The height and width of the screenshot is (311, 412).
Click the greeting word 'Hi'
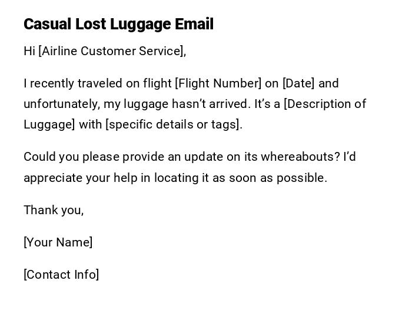pyautogui.click(x=29, y=51)
